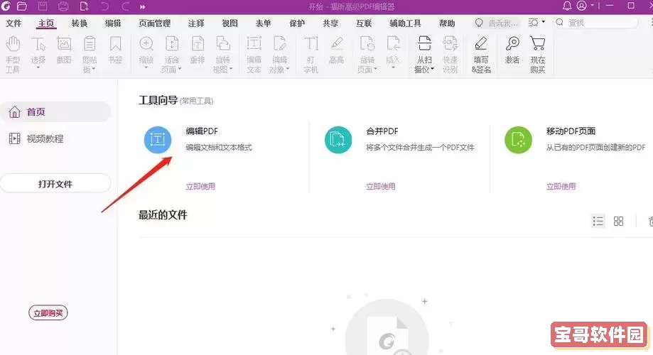The image size is (653, 355).
Task: Click the blue Edit PDF (编辑PDF) circle icon
Action: pyautogui.click(x=158, y=140)
